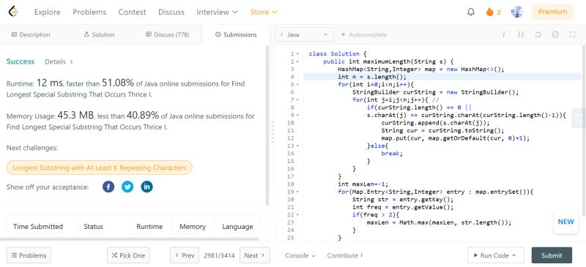Screen dimensions: 586x267
Task: Open the Contribute link
Action: (x=345, y=255)
